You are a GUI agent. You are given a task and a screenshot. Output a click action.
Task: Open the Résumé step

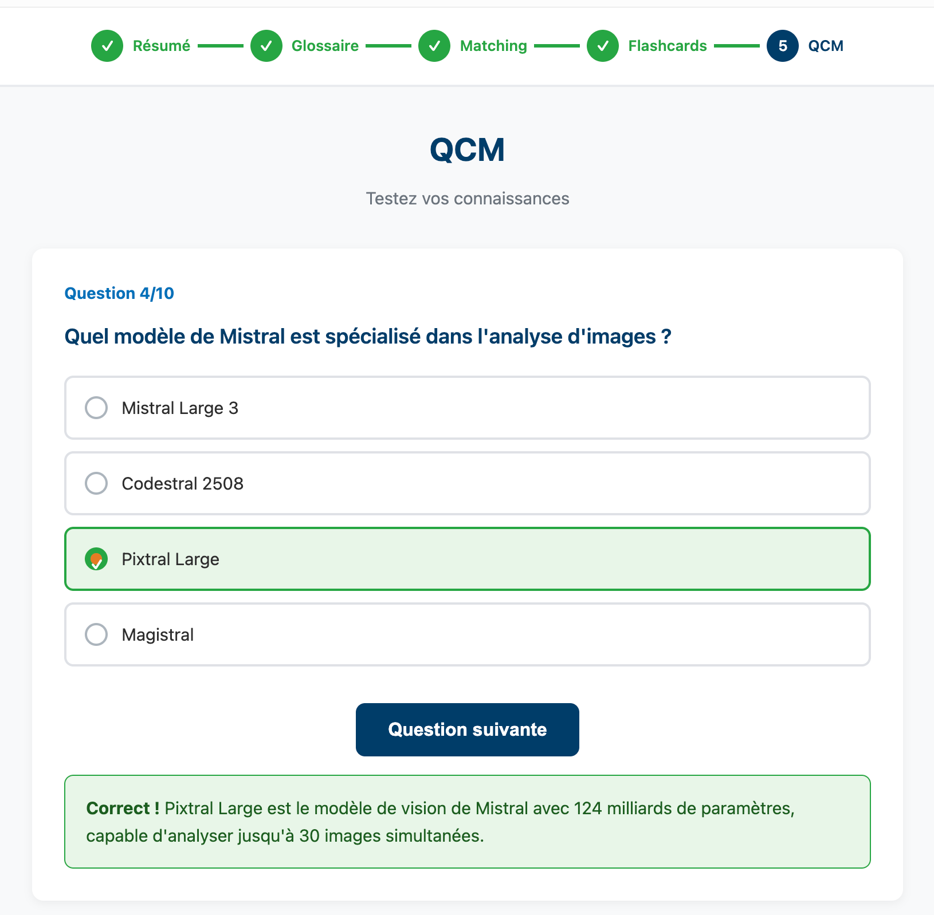tap(161, 46)
